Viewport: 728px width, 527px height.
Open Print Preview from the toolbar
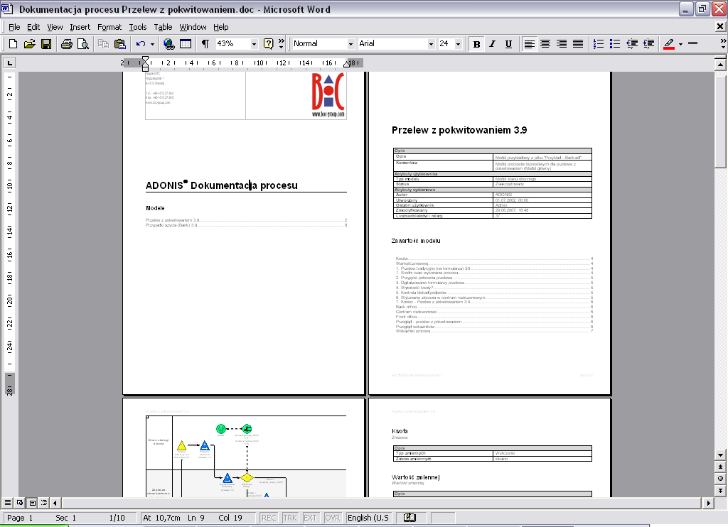tap(82, 43)
